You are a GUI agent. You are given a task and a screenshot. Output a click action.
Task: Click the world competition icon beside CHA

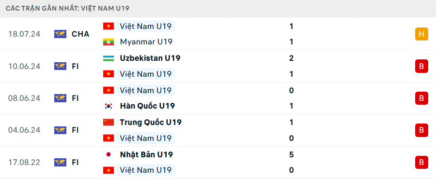pos(61,34)
